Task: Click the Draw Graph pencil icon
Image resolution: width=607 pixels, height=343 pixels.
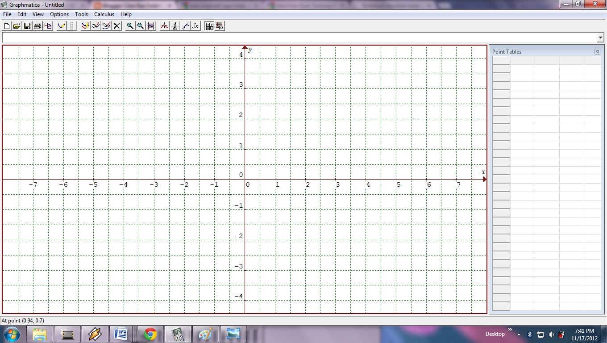Action: [x=62, y=26]
